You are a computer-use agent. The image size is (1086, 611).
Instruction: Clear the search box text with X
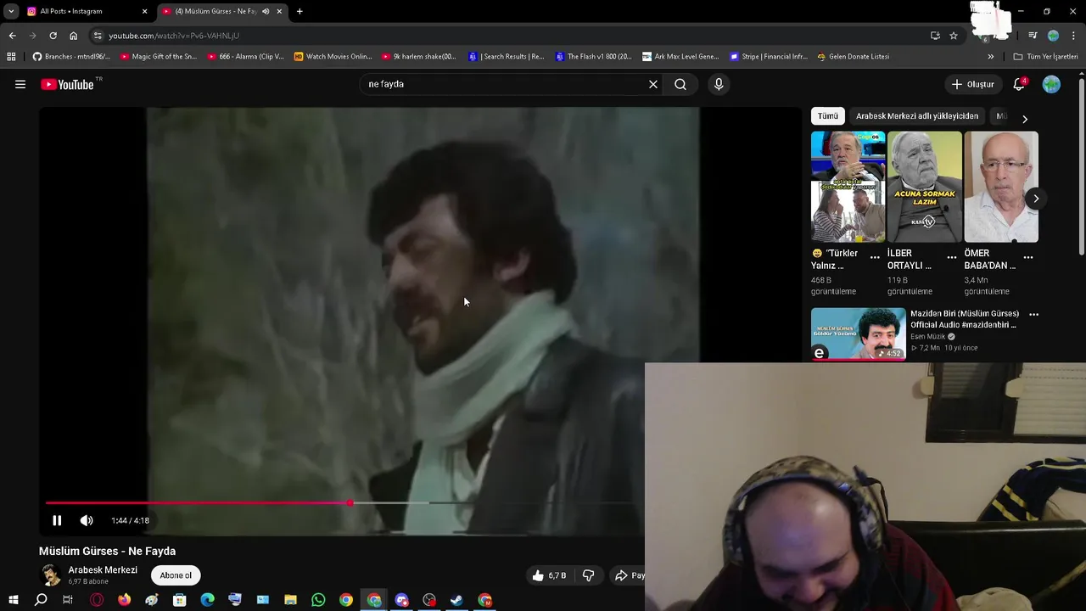(653, 84)
